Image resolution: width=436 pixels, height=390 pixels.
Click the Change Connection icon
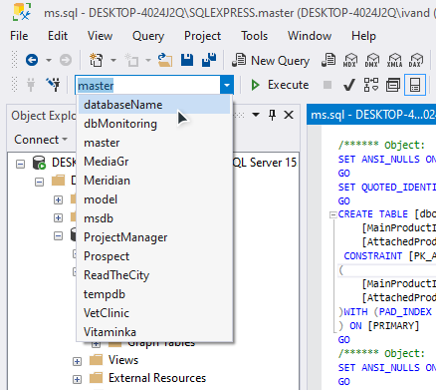(x=54, y=85)
